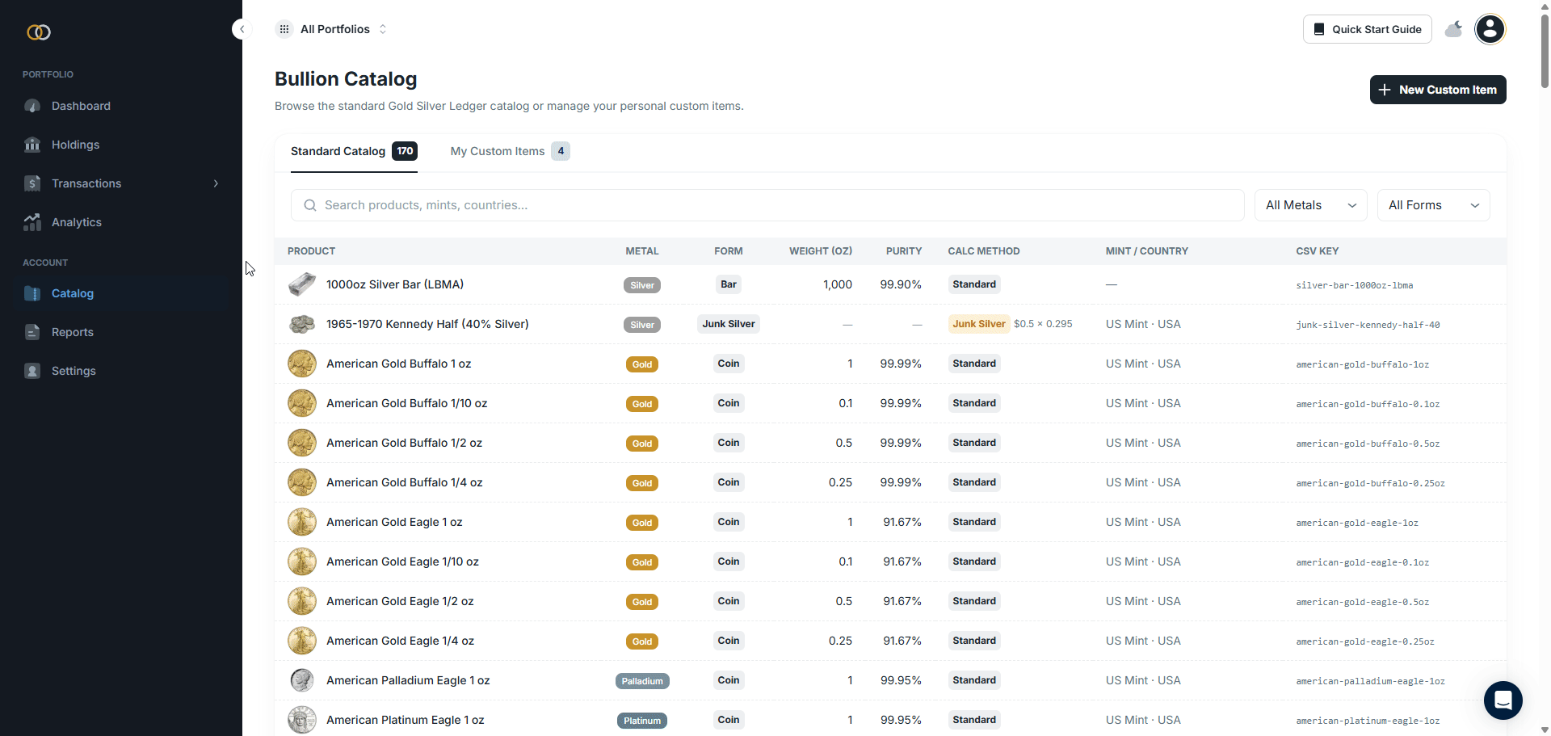This screenshot has height=736, width=1551.
Task: Click the Dashboard gauge icon
Action: [x=32, y=106]
